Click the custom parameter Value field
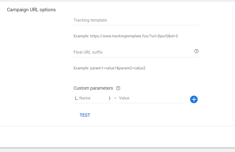 [150, 98]
